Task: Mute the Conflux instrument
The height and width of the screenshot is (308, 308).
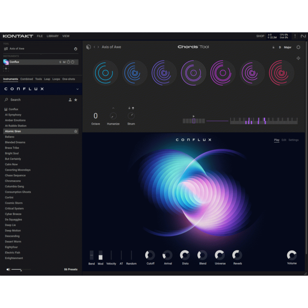Action: [64, 62]
